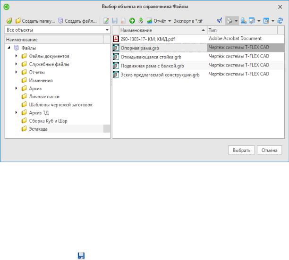Expand the Служебные файлы folder
The height and width of the screenshot is (260, 289).
[16, 64]
